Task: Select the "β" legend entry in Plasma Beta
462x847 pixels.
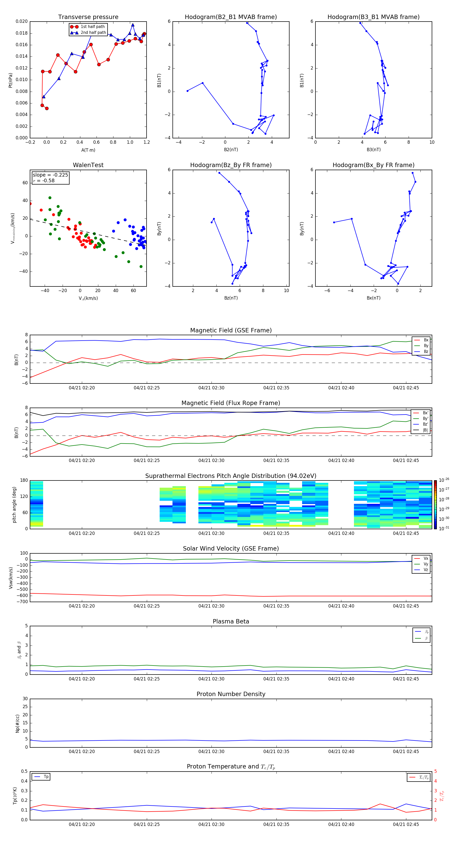Action: (x=421, y=638)
